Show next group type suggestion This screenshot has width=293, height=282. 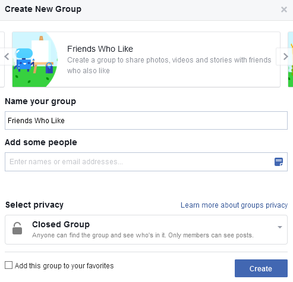point(285,57)
